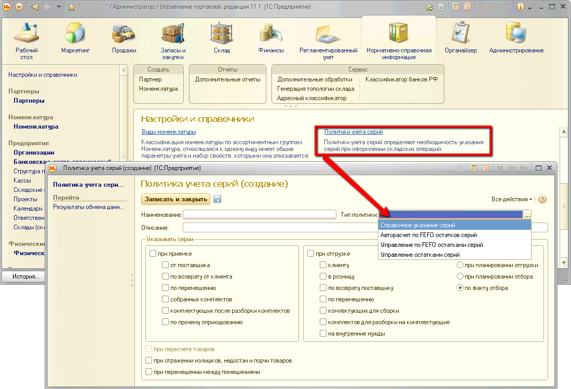The width and height of the screenshot is (571, 389).
Task: Check на внутренние нужды option
Action: 323,334
